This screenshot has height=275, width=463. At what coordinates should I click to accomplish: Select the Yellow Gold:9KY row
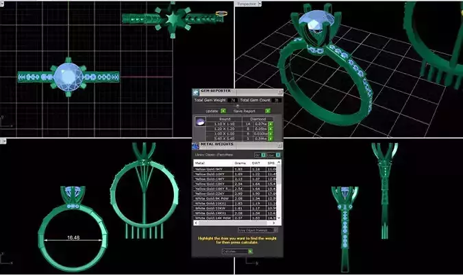235,169
